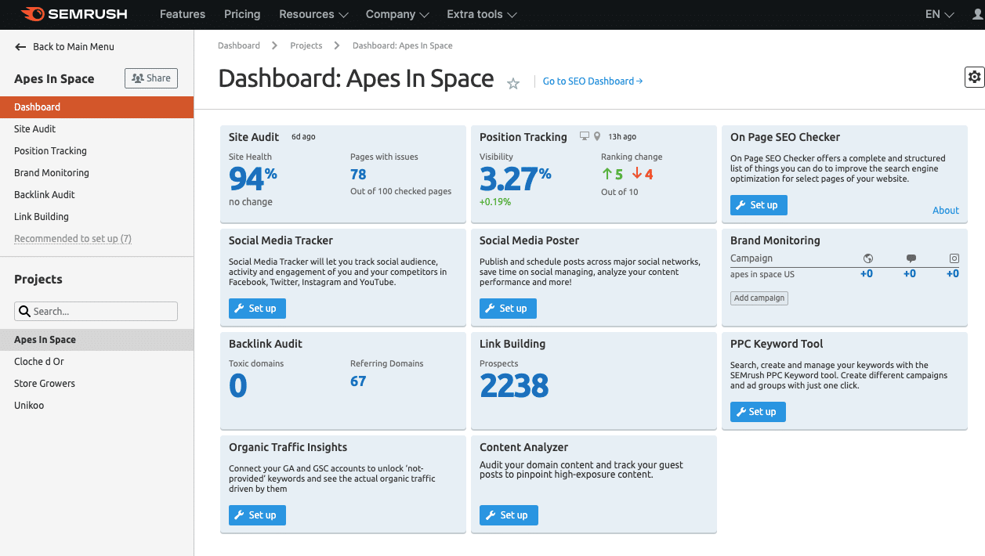
Task: Open the Company dropdown menu
Action: 397,14
